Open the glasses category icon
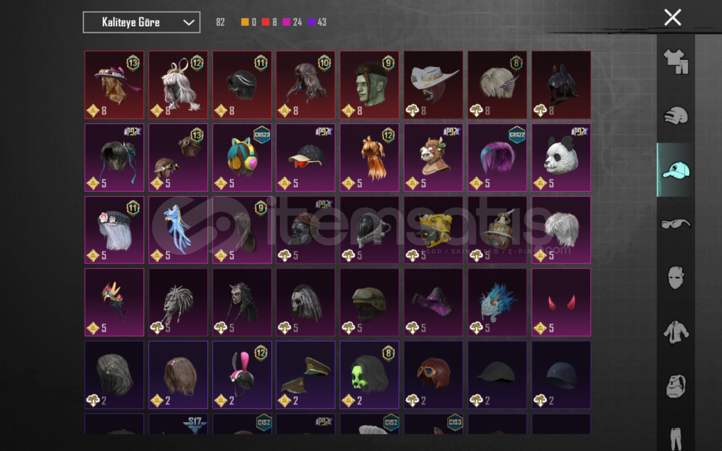 [676, 224]
